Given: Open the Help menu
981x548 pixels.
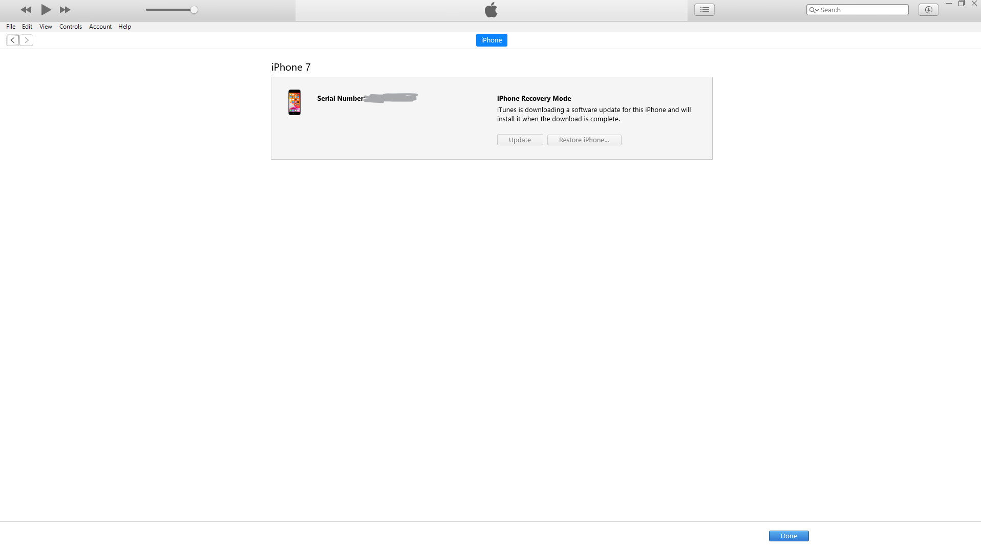Looking at the screenshot, I should tap(124, 27).
